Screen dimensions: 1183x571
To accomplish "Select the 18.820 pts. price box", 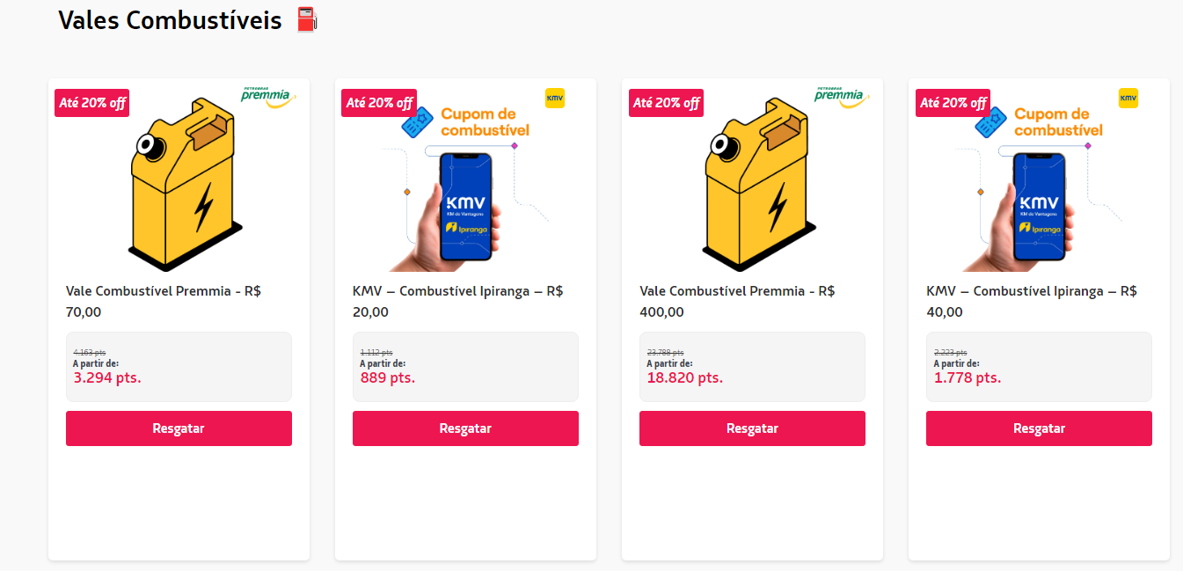I will (x=752, y=367).
